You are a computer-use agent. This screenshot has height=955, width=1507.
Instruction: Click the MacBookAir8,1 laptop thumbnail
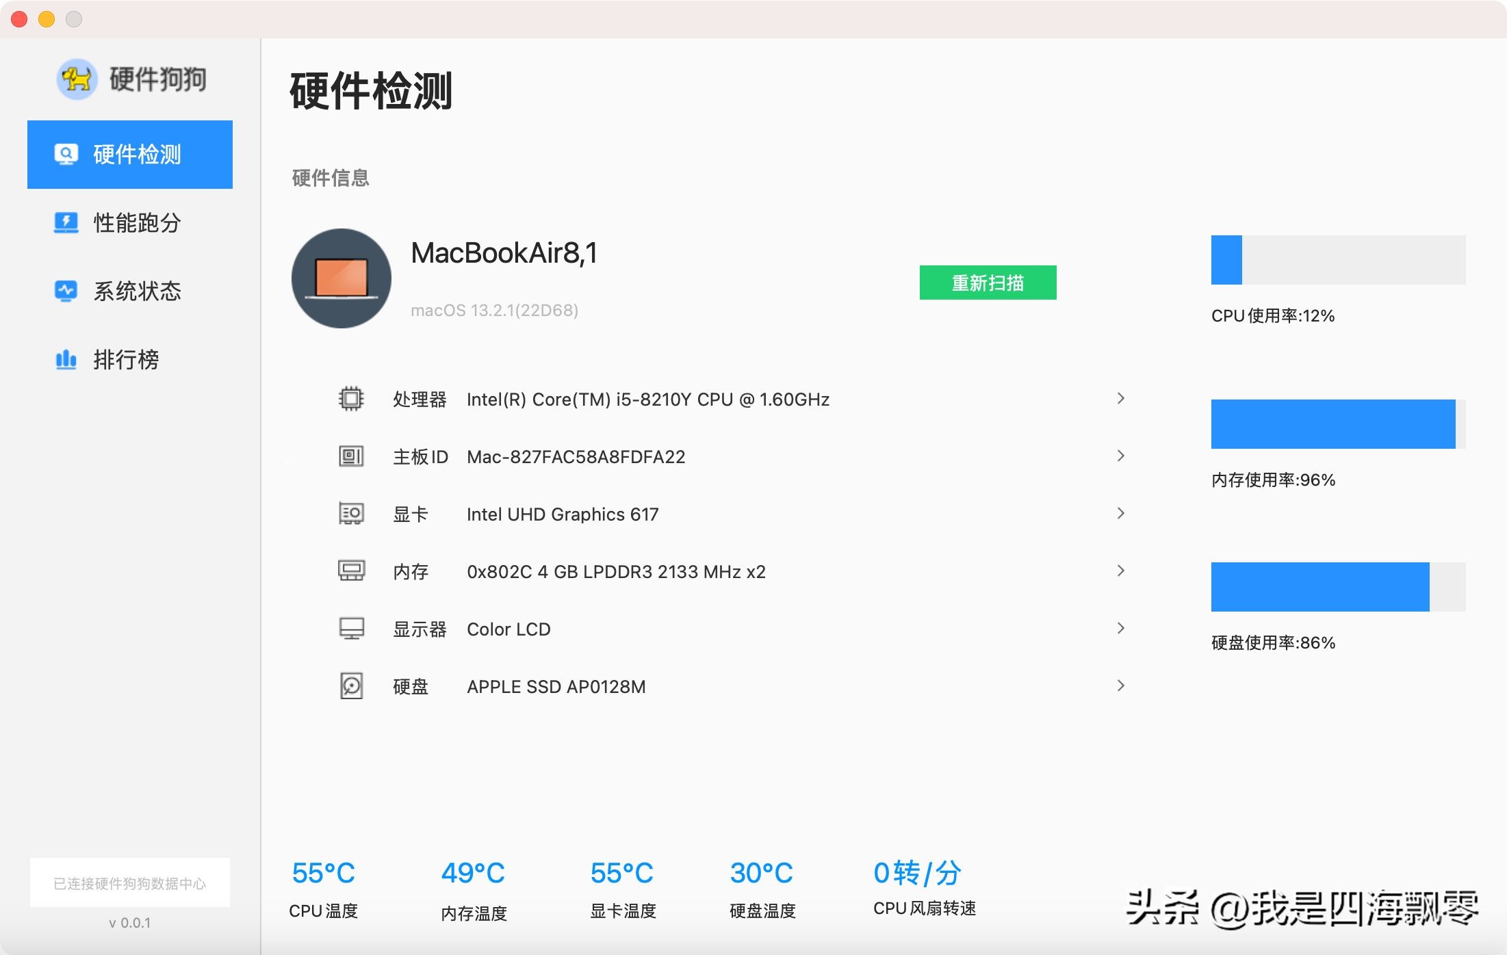coord(341,278)
